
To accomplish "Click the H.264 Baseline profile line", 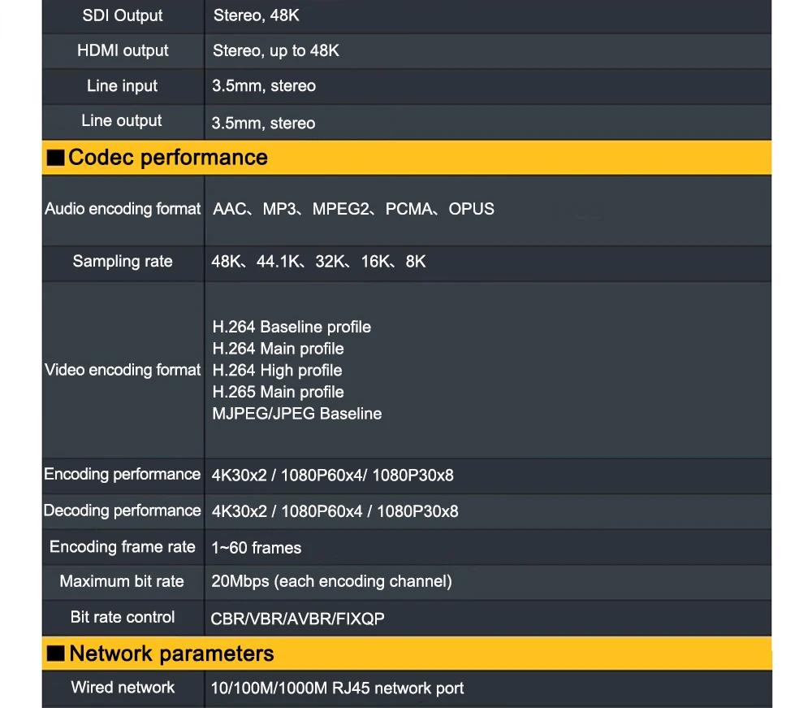I will coord(292,327).
